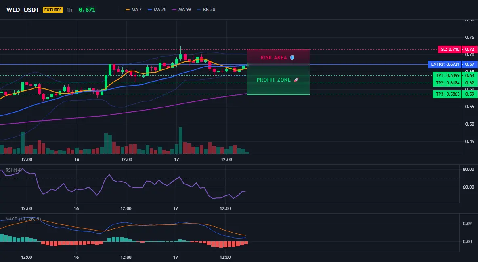Select the TP3: 0.5863 target label

pyautogui.click(x=447, y=94)
